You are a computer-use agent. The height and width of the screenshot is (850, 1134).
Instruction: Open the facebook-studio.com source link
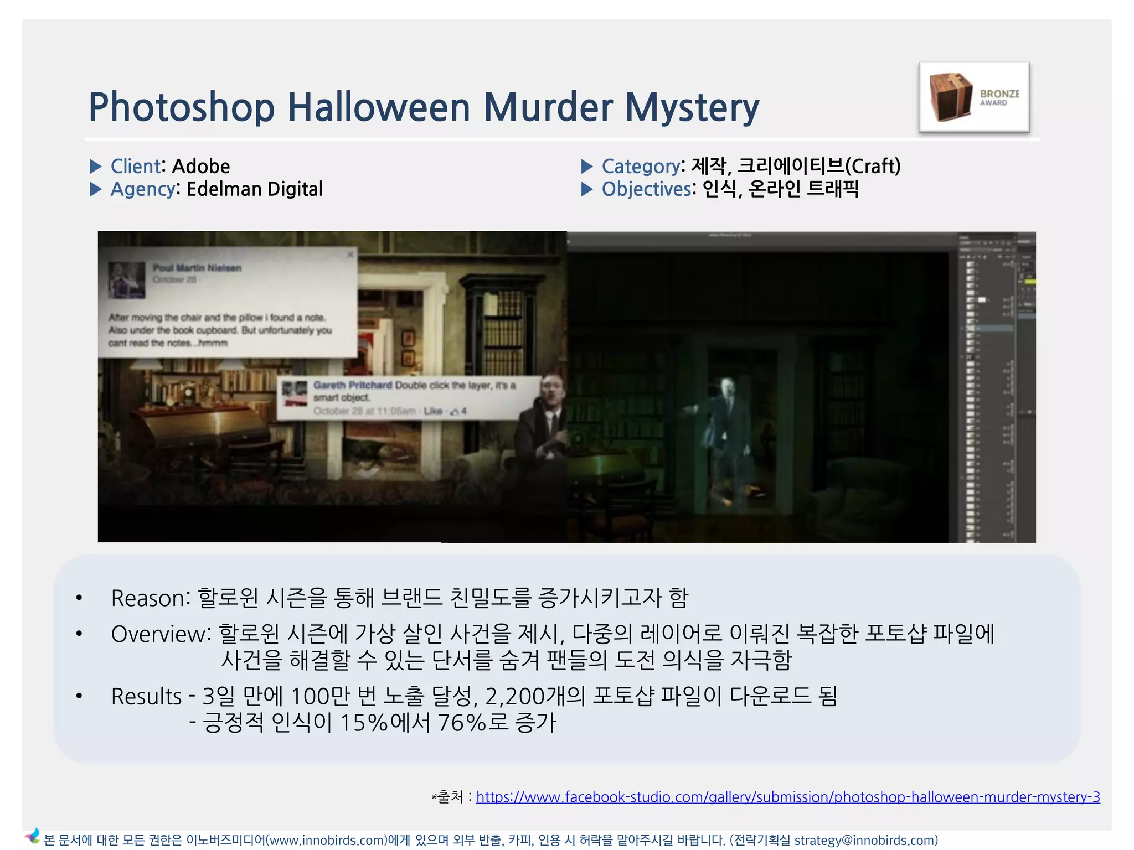(x=788, y=797)
